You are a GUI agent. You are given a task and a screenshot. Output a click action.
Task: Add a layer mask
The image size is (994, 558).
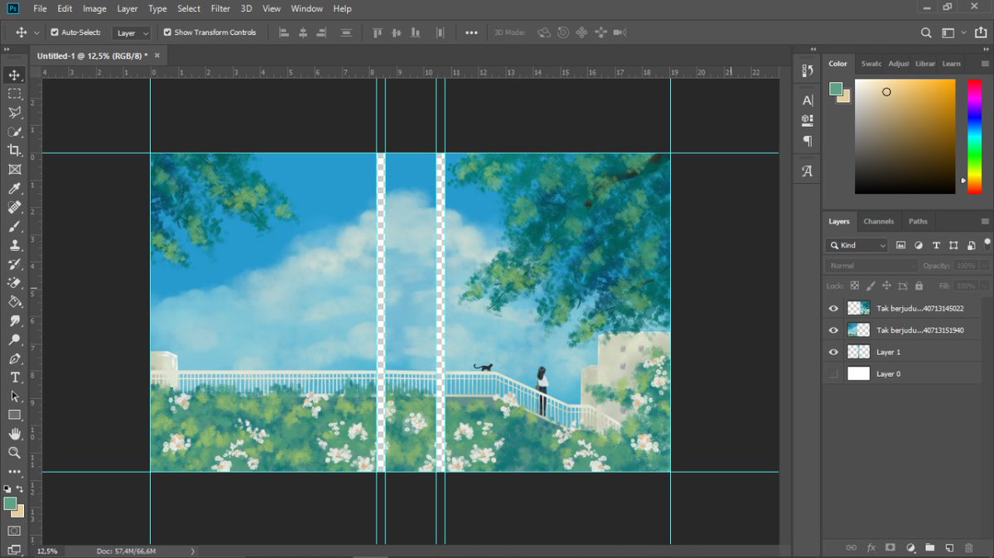890,547
